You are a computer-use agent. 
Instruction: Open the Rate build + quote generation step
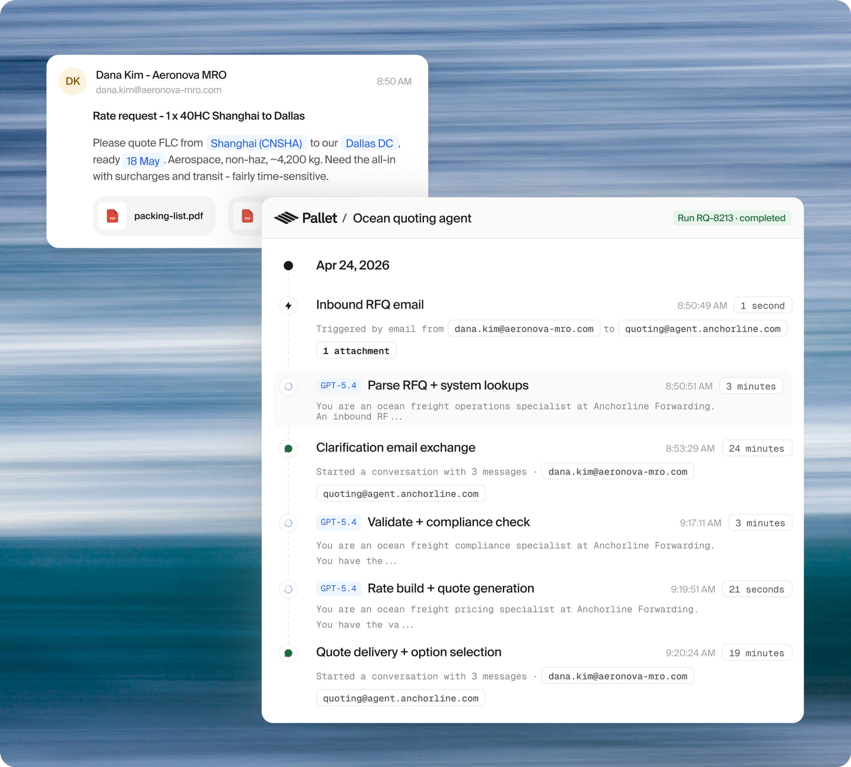click(x=451, y=588)
